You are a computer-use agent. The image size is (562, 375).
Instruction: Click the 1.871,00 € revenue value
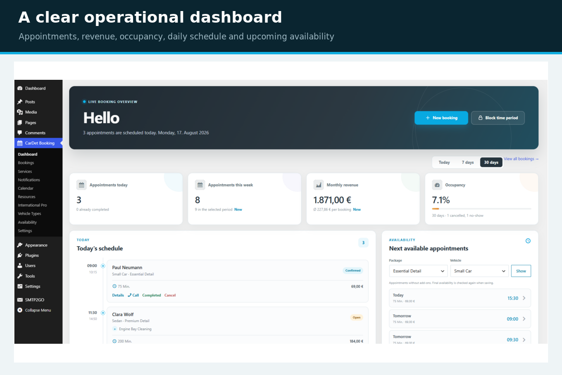(x=332, y=200)
